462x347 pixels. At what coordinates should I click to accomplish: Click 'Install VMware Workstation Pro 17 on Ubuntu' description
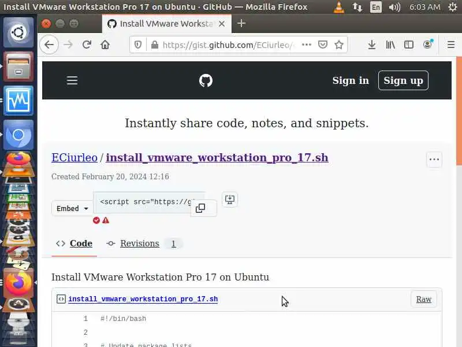[x=161, y=277]
